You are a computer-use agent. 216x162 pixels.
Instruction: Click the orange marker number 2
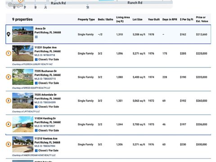9,77
